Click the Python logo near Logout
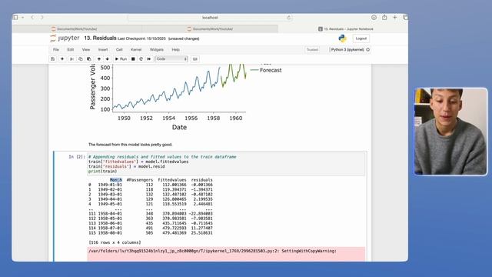This screenshot has height=277, width=492. (342, 38)
